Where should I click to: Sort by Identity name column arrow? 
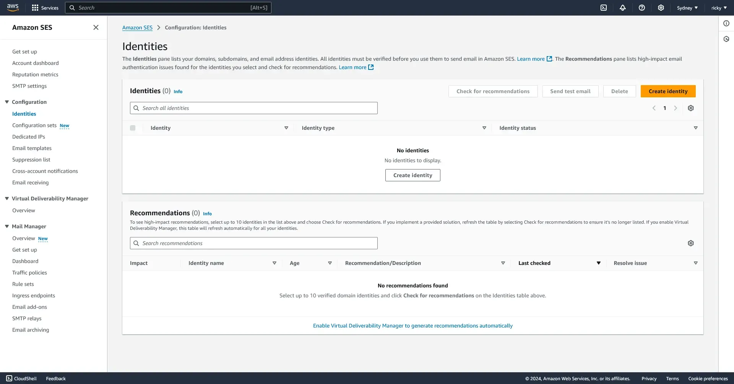(x=274, y=263)
